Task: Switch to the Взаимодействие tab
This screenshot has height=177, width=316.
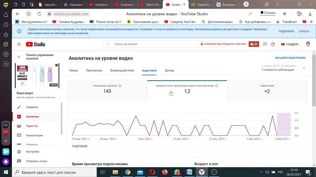Action: (122, 70)
